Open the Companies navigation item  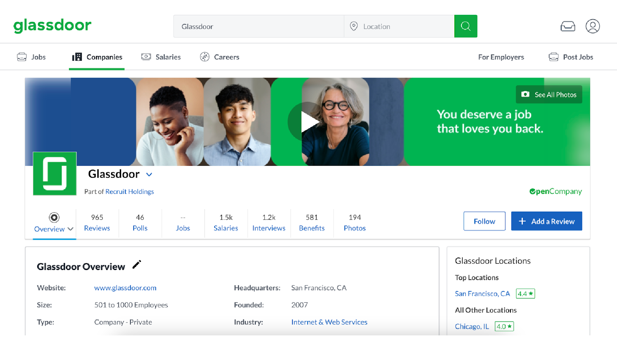(x=97, y=57)
